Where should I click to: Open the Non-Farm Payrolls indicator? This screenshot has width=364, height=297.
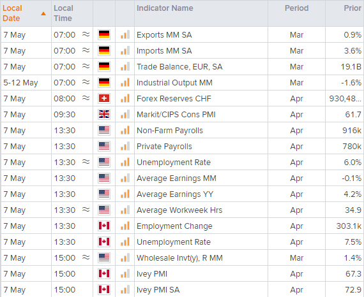coord(170,131)
